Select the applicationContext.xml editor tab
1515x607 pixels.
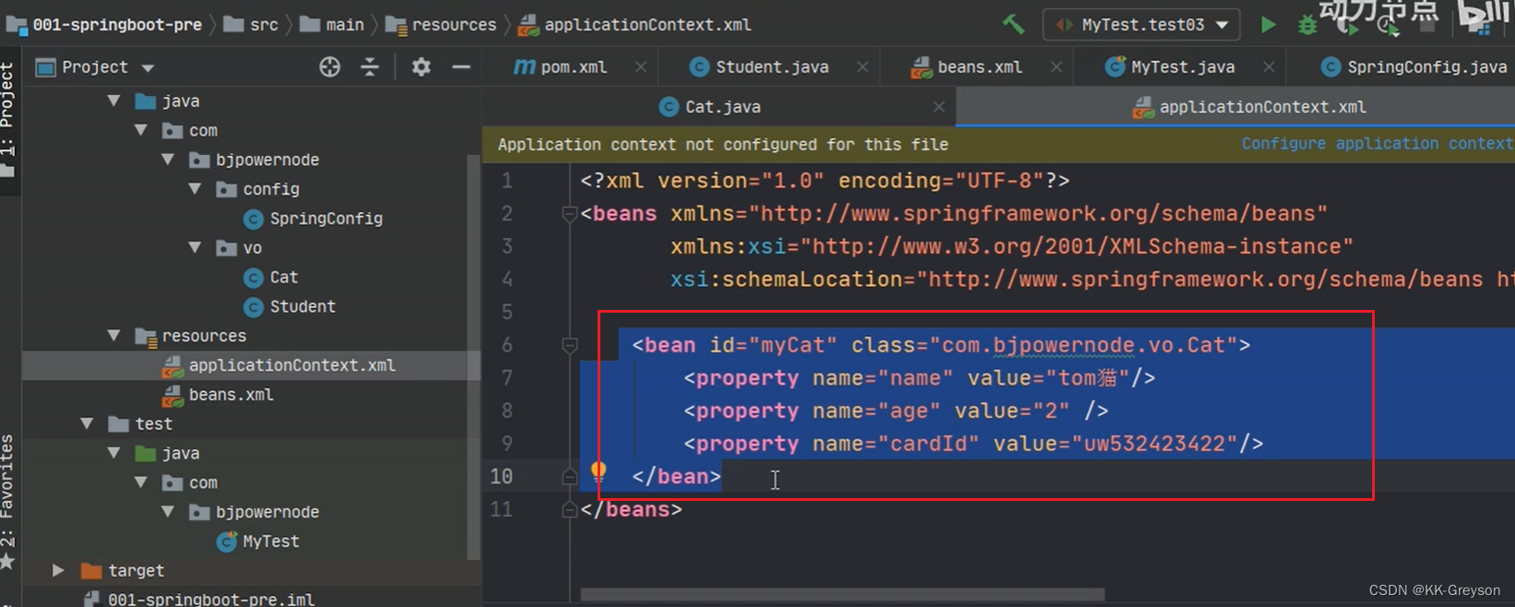[1249, 107]
